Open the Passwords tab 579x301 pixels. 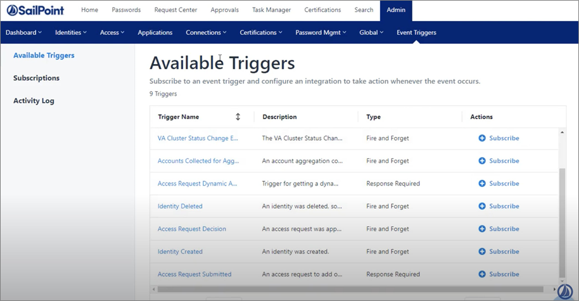pyautogui.click(x=126, y=10)
